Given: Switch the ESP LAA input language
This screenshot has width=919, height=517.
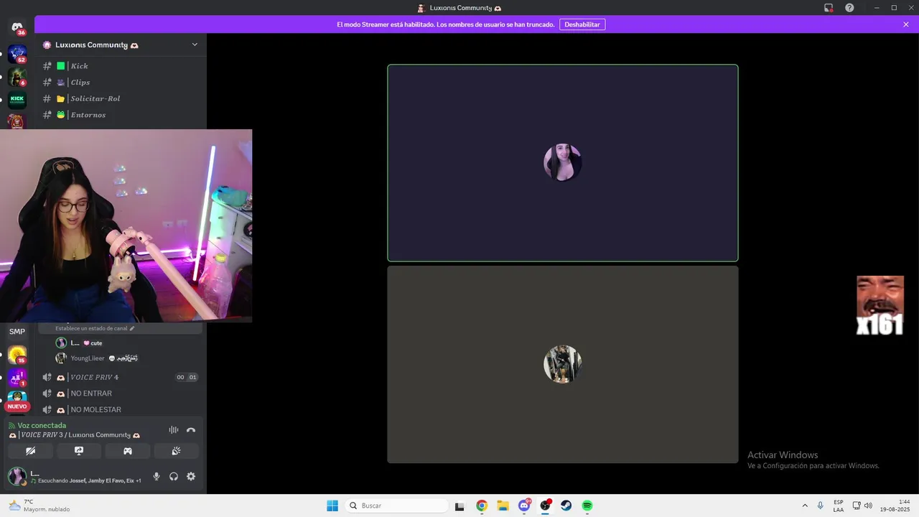Looking at the screenshot, I should tap(839, 506).
